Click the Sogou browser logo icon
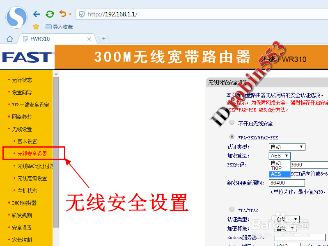328x246 pixels. [16, 17]
